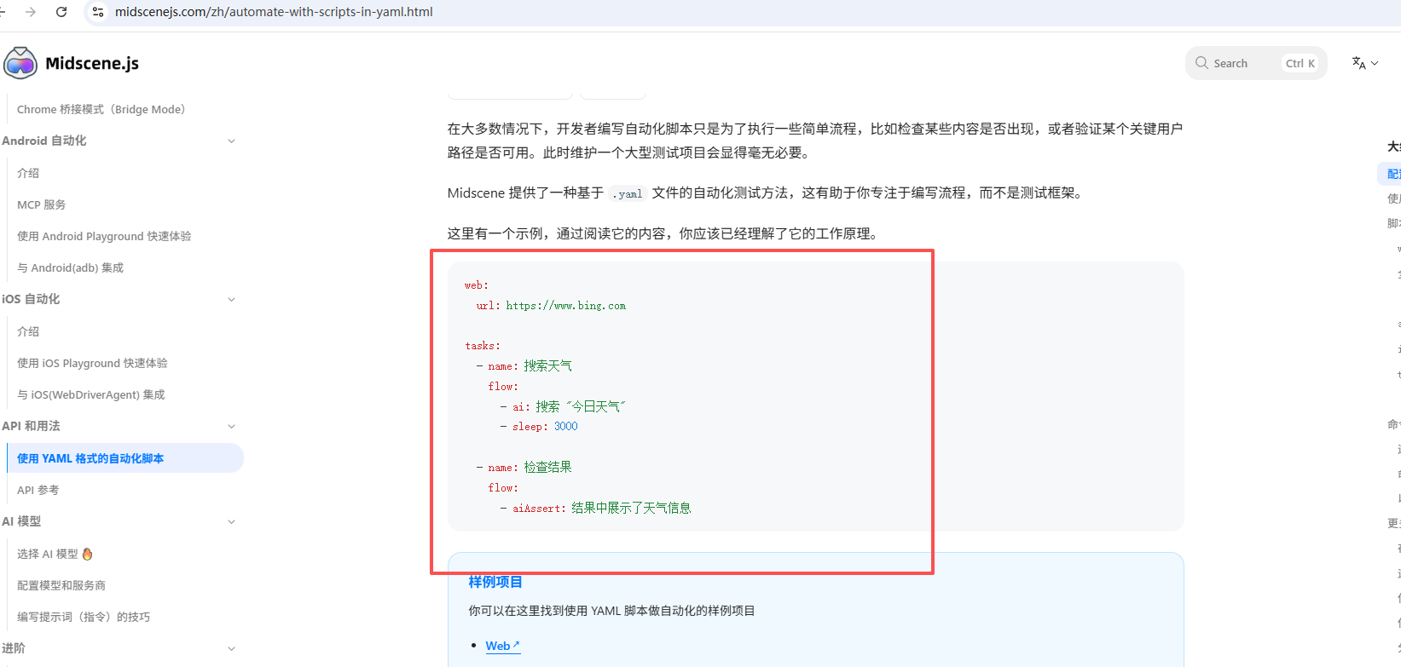Click the fire icon beside 选择 AI 模型
The width and height of the screenshot is (1401, 667).
coord(87,554)
